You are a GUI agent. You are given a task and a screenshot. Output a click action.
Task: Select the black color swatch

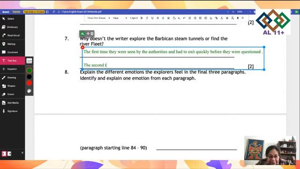click(x=29, y=77)
